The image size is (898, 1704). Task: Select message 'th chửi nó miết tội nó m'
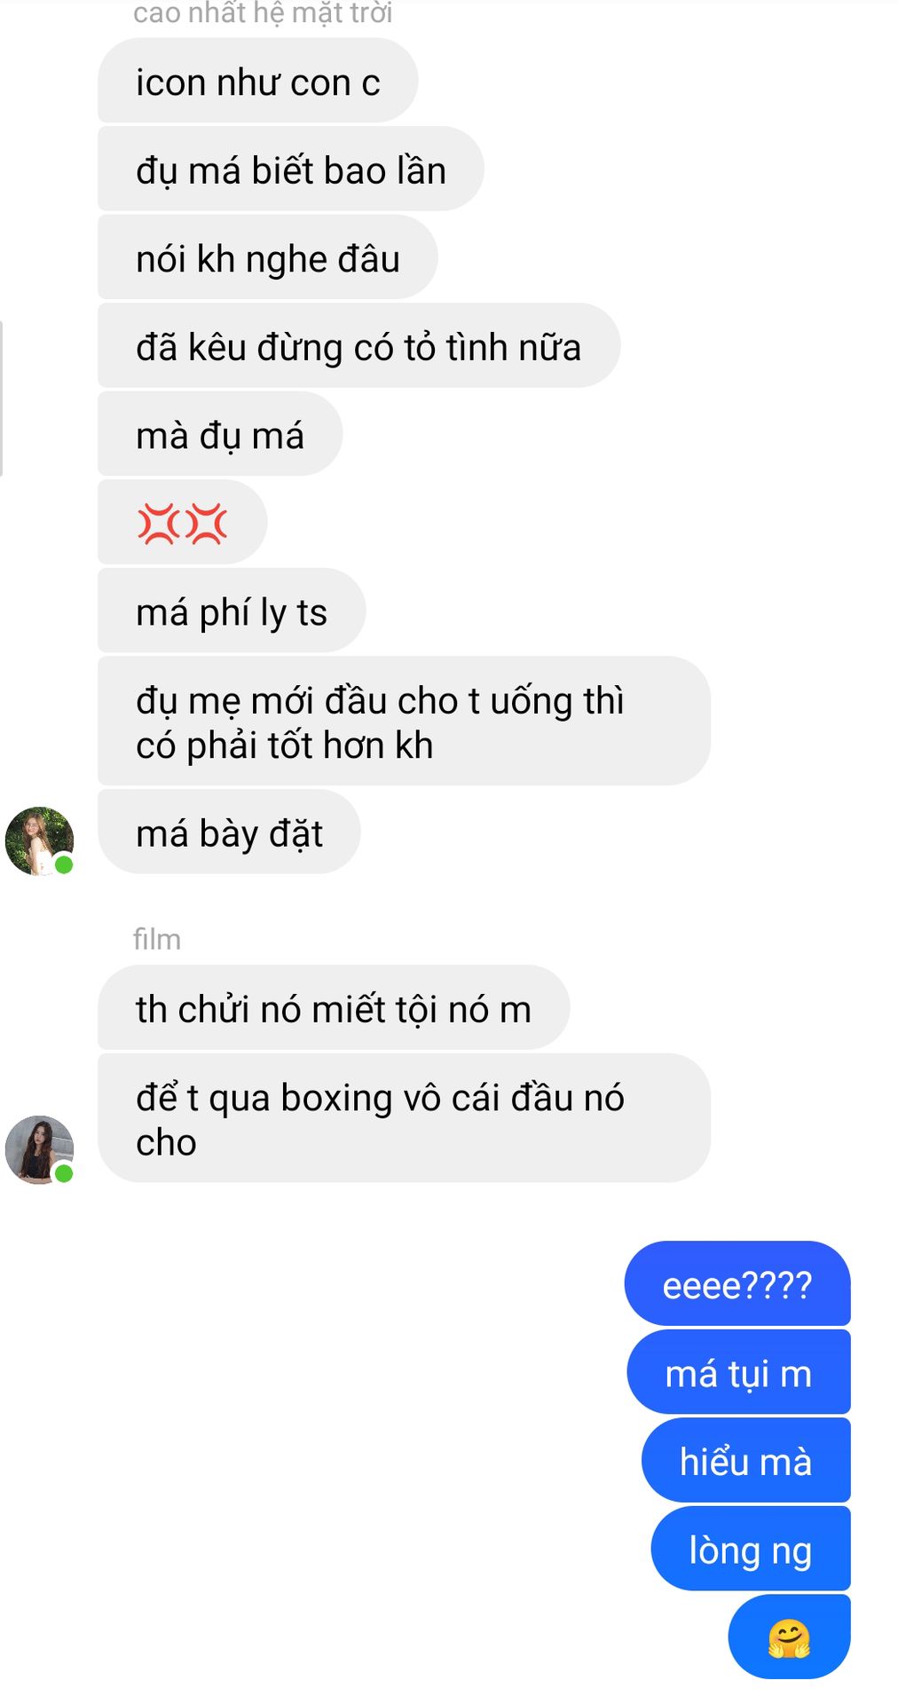[x=333, y=1007]
